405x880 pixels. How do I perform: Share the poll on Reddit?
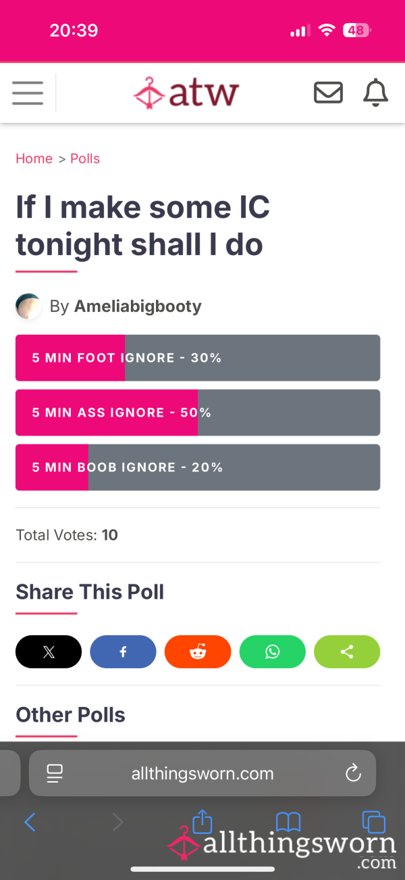click(198, 652)
